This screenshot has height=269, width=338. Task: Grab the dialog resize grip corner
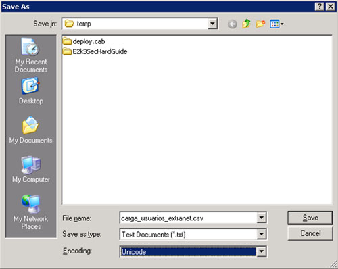click(333, 264)
